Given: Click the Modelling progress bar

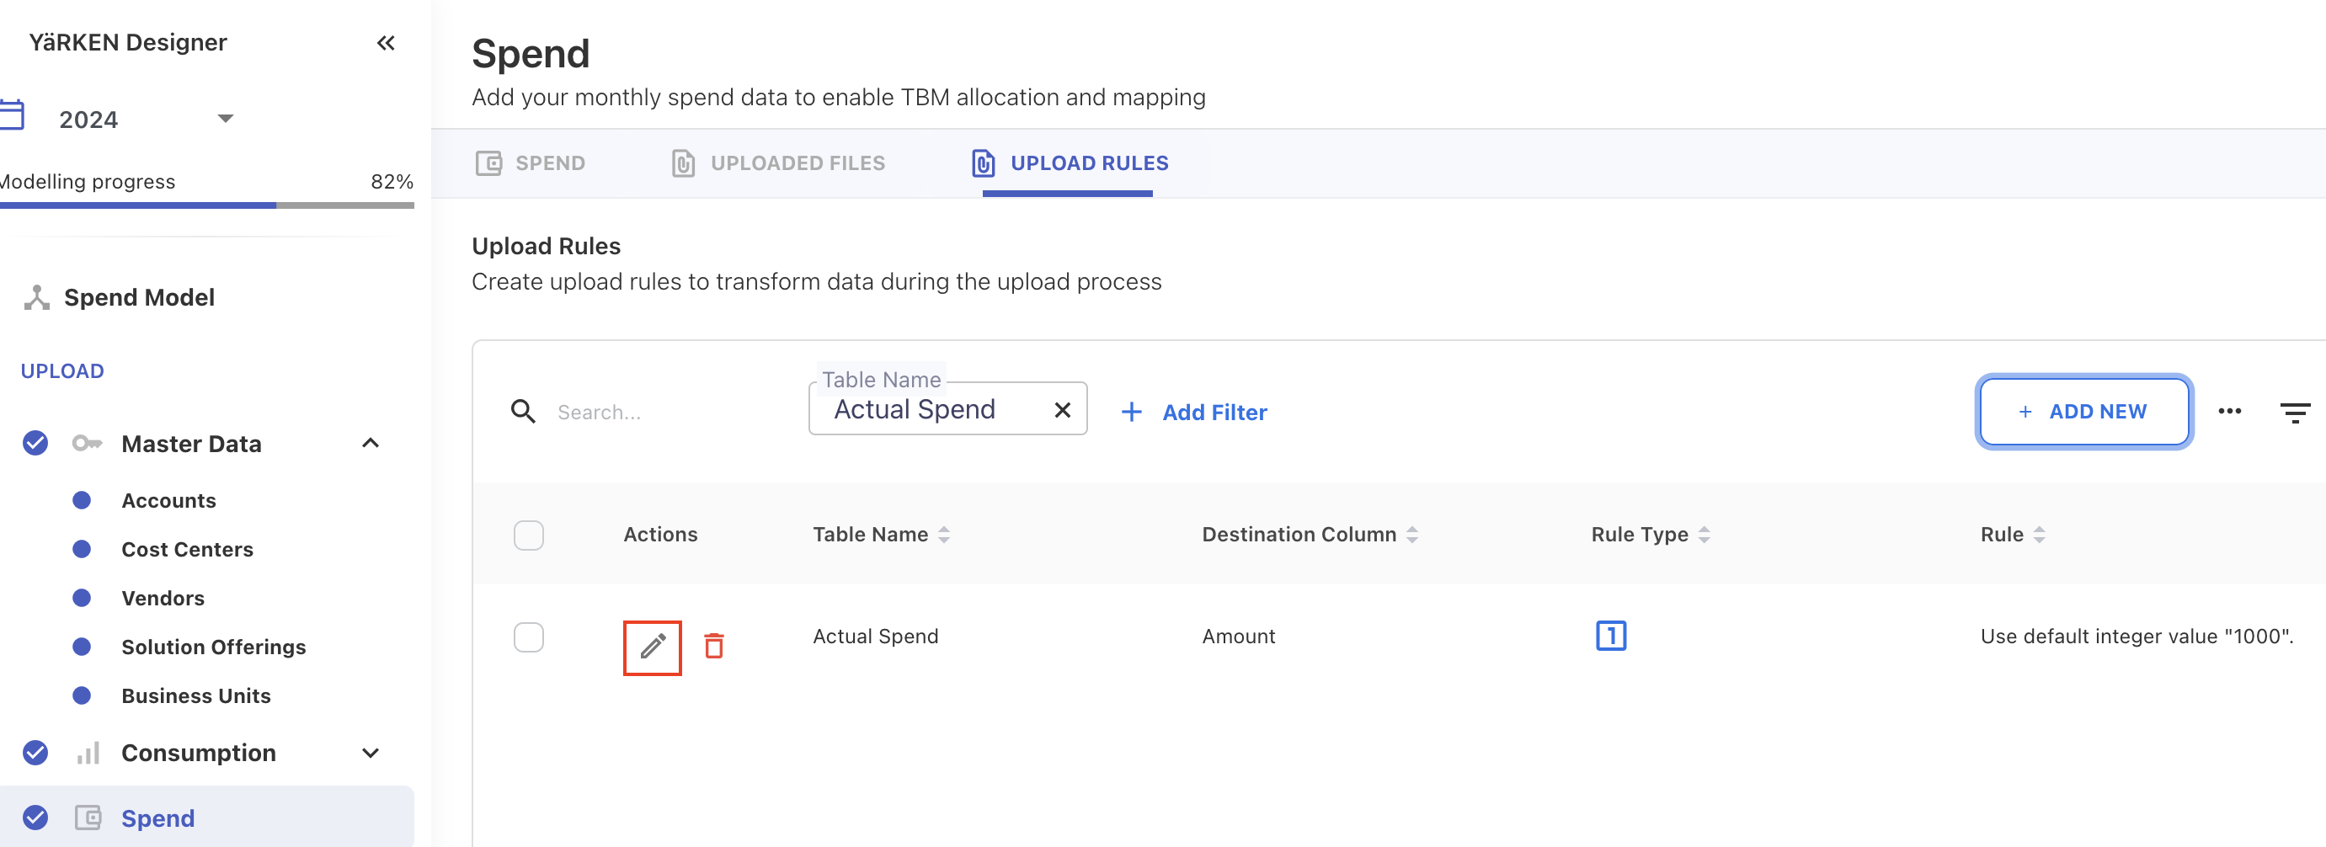Looking at the screenshot, I should tap(207, 206).
